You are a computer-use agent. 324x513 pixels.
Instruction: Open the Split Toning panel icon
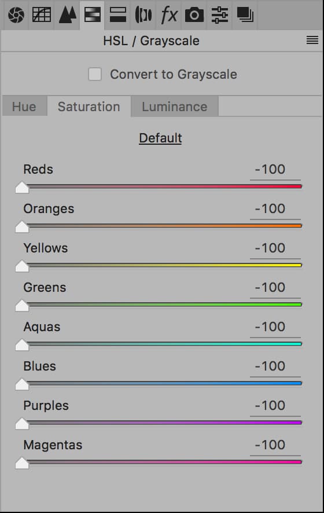[117, 14]
